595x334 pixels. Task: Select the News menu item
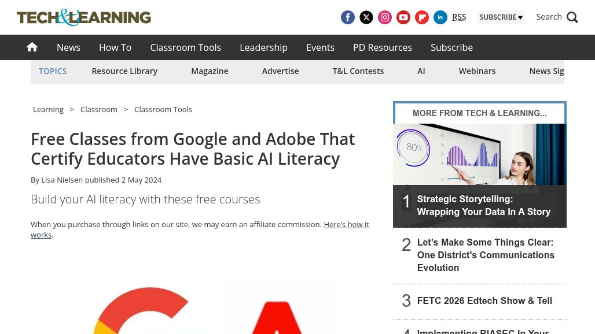[68, 47]
